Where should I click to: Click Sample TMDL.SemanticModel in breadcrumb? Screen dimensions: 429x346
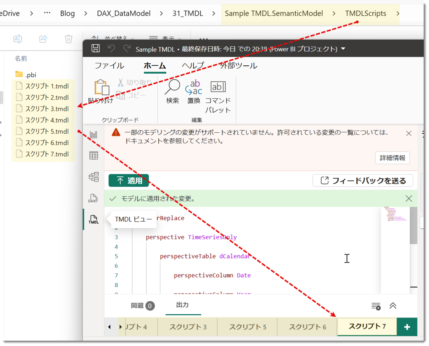274,14
